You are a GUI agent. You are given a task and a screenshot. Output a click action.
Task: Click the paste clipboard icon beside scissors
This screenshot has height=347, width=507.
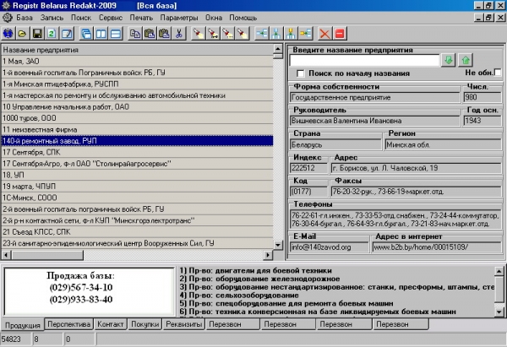(x=164, y=34)
